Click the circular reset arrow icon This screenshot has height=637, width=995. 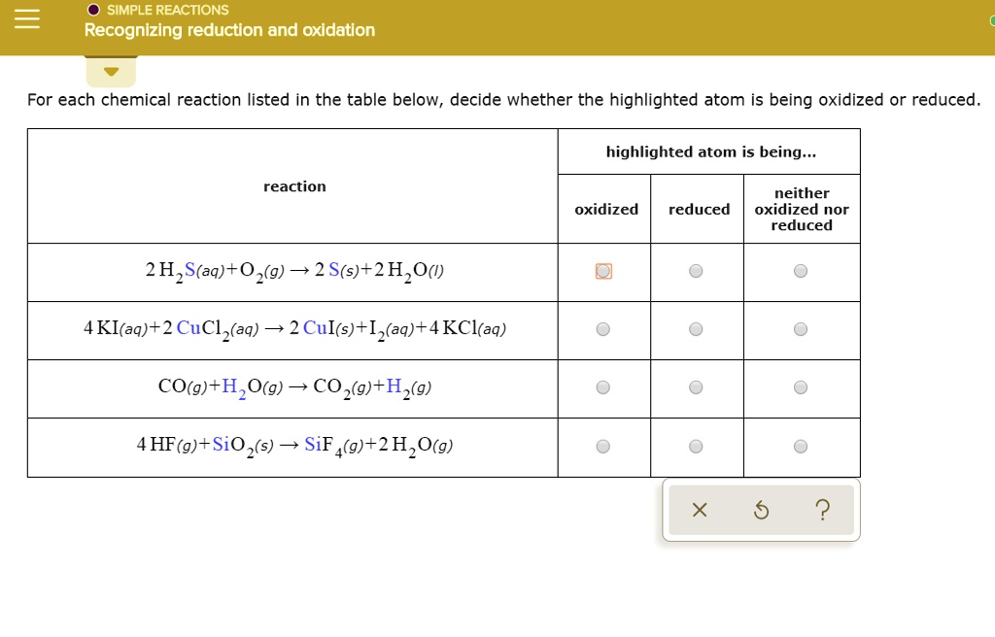pyautogui.click(x=762, y=511)
